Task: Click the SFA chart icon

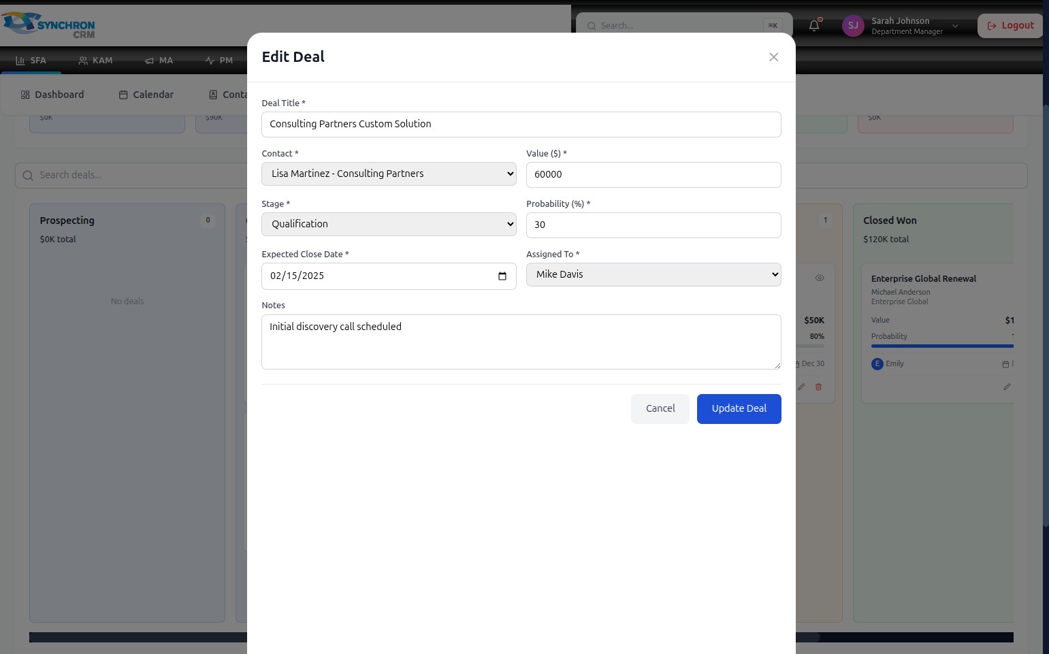Action: [20, 61]
